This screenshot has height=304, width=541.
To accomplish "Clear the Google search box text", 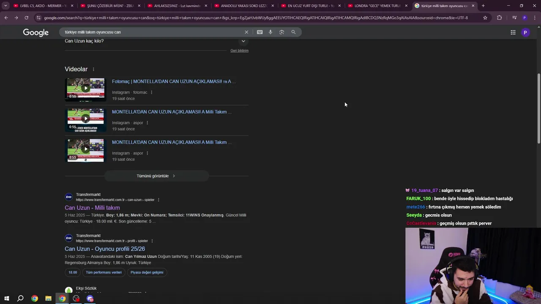I will (x=246, y=32).
